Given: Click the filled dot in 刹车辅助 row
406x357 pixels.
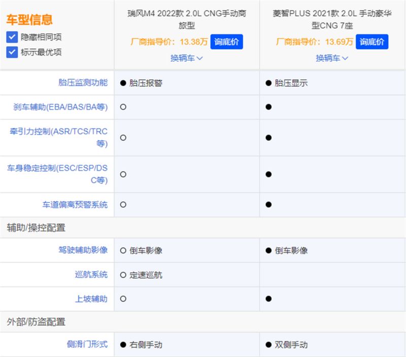Looking at the screenshot, I should (268, 107).
